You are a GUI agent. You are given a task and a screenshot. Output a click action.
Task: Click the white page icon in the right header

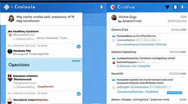[176, 7]
